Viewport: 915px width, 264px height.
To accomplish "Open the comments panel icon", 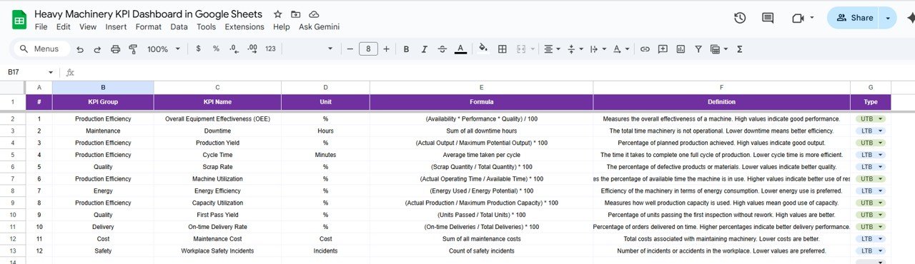I will point(768,18).
